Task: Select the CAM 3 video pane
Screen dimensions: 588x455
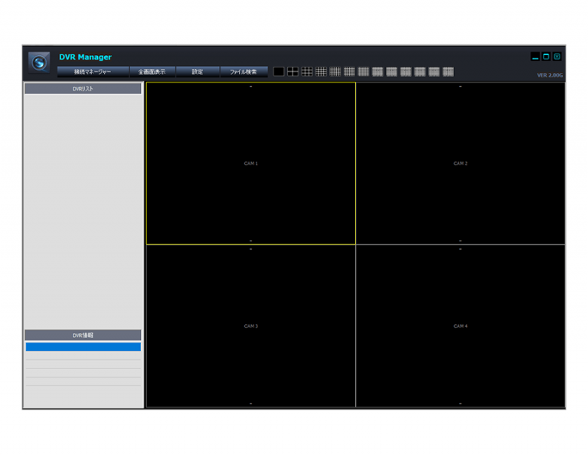Action: (250, 326)
